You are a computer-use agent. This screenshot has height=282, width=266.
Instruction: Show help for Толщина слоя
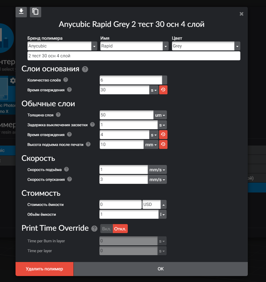click(x=58, y=115)
